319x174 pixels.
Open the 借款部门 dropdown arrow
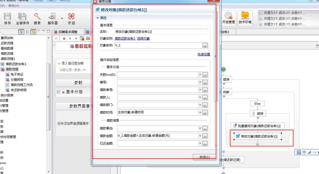(x=200, y=105)
